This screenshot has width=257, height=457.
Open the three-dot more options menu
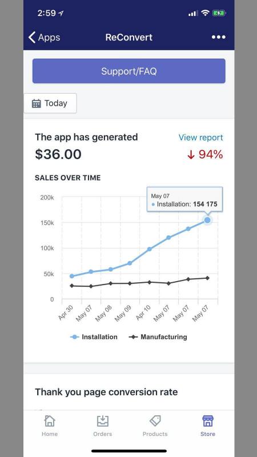click(x=219, y=37)
